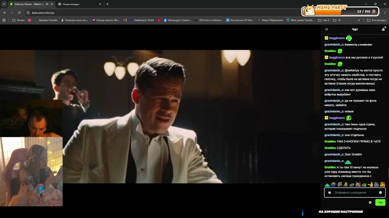Open Messenger Facebook bookmark
This screenshot has height=218, width=389.
(x=177, y=20)
